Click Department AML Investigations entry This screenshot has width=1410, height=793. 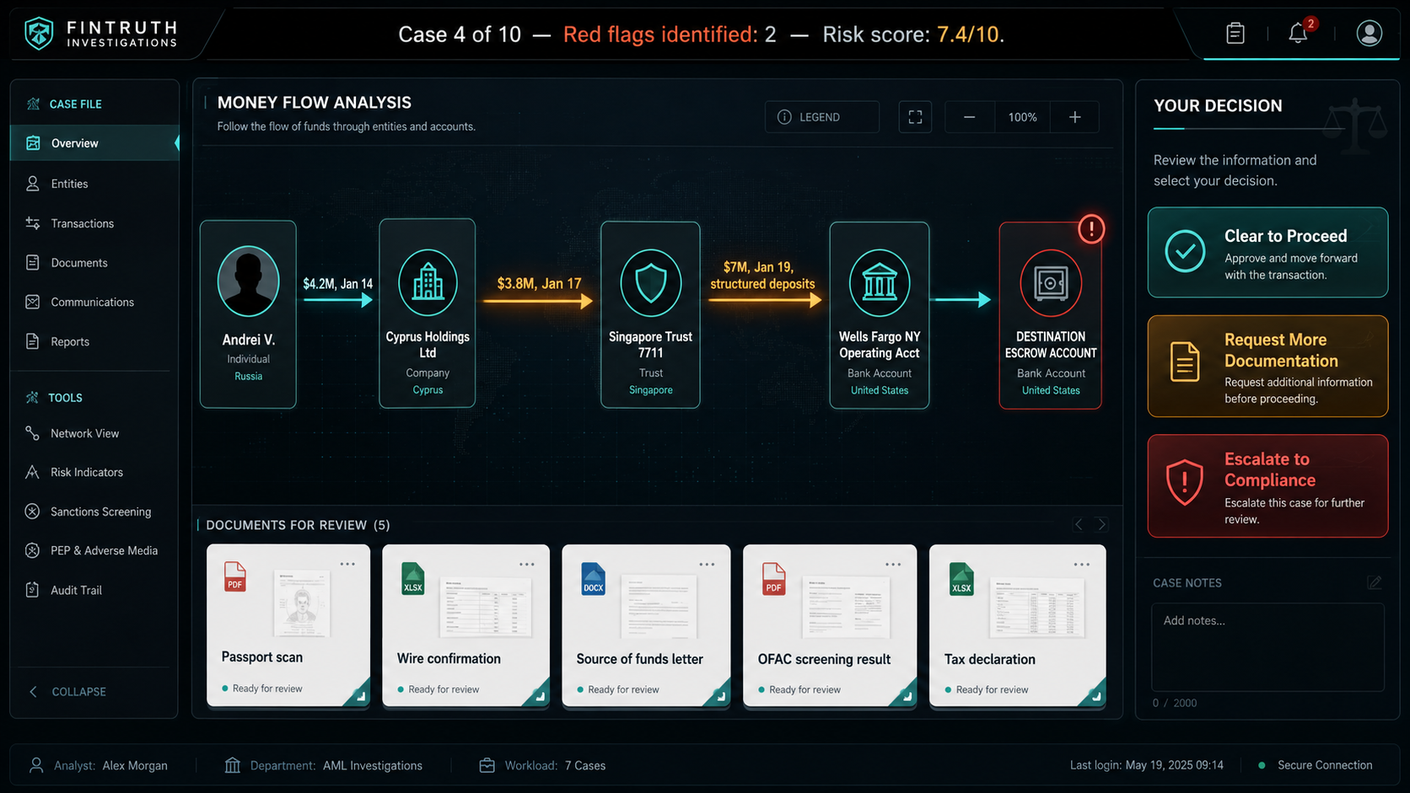tap(324, 765)
